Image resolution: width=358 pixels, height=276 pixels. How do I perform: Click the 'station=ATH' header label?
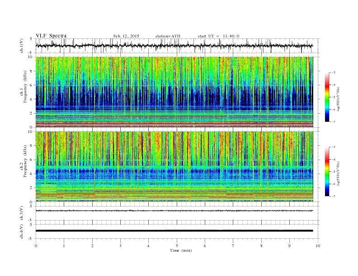click(168, 36)
